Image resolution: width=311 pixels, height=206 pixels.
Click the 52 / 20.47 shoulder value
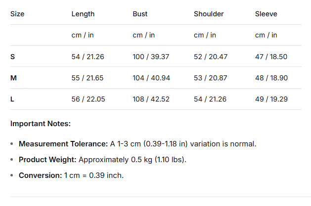pos(211,57)
